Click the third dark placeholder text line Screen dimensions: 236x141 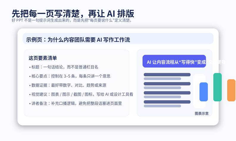(x=167, y=93)
